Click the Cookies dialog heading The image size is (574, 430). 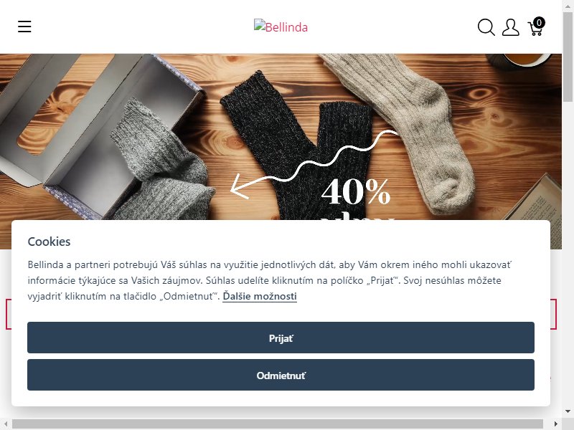tap(49, 242)
